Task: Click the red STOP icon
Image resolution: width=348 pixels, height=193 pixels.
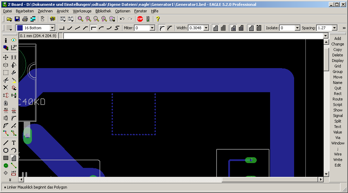Action: 140,19
